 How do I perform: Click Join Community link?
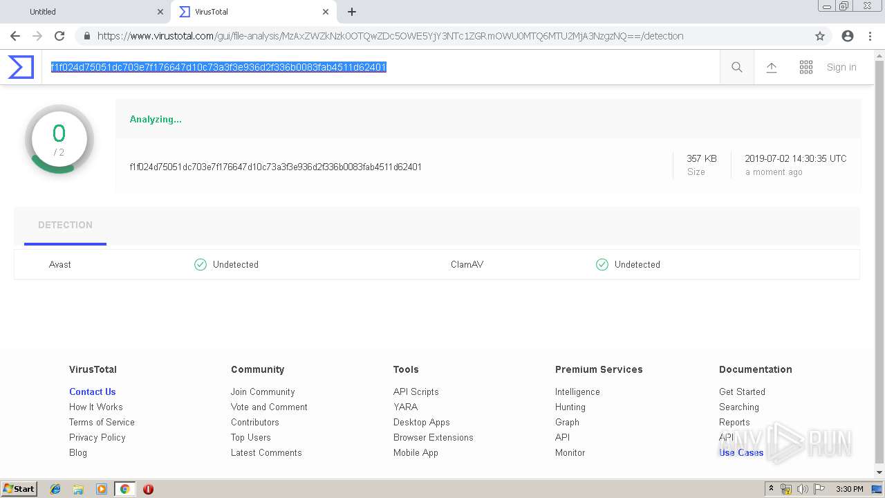point(263,391)
